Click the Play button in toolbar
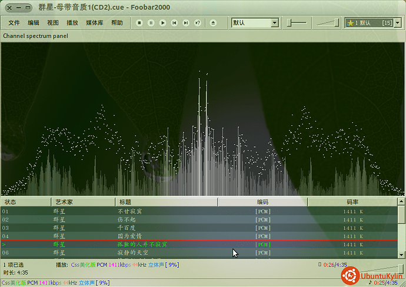This screenshot has width=406, height=287. point(162,23)
